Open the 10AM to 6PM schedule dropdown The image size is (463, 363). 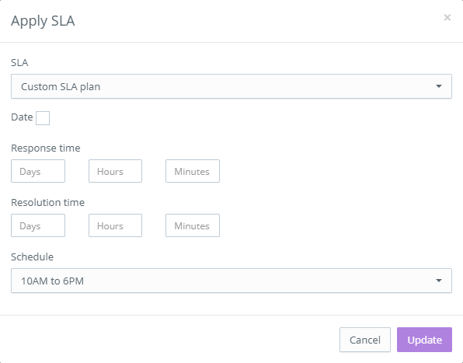231,281
